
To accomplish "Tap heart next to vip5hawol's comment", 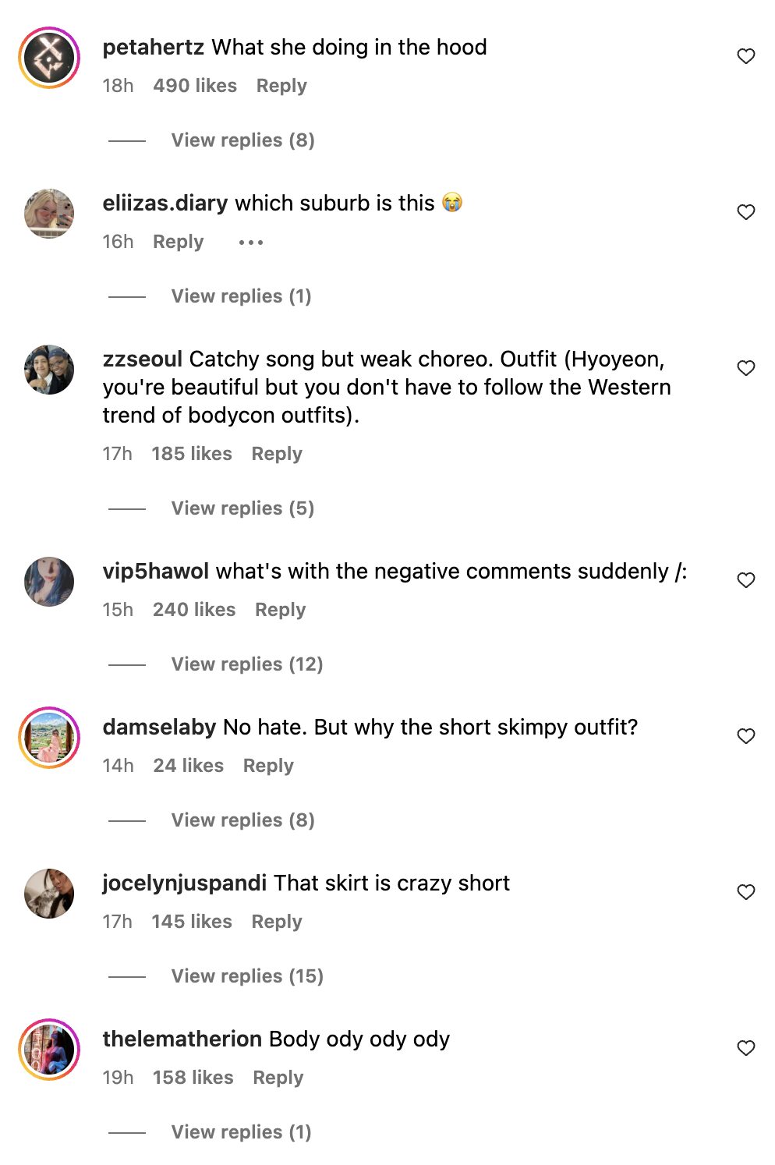I will tap(745, 580).
